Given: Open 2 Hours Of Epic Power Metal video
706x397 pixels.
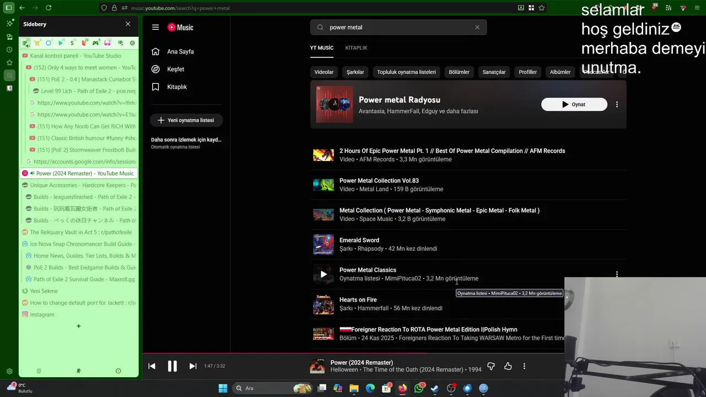Looking at the screenshot, I should click(452, 151).
